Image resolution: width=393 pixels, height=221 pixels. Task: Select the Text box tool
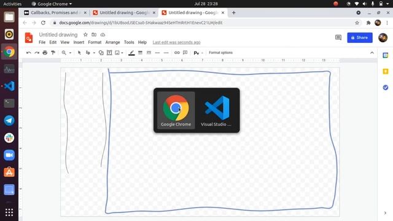109,53
